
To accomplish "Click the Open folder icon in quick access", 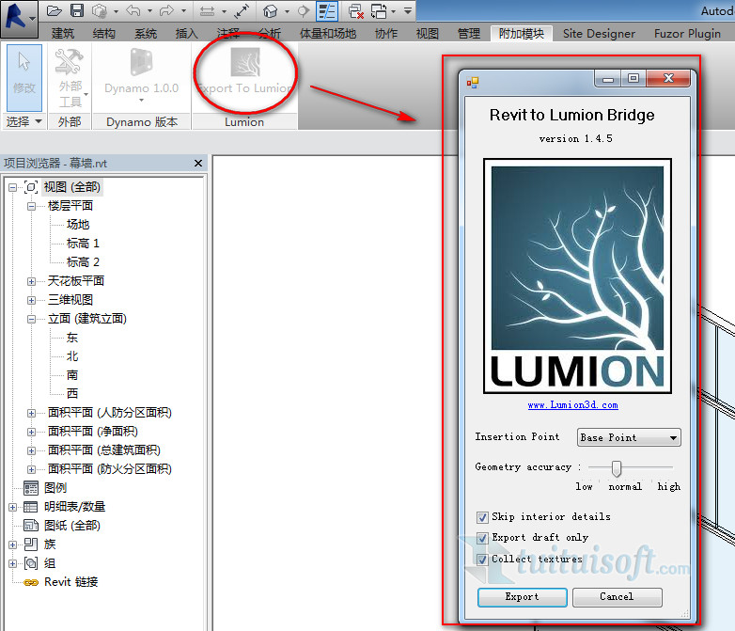I will (x=55, y=11).
